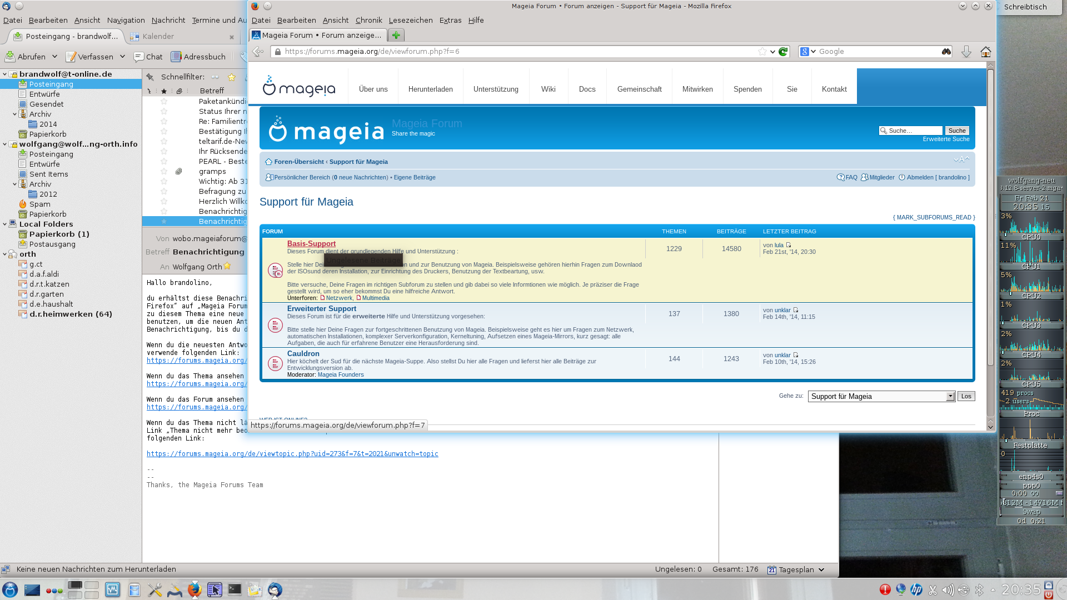1067x600 pixels.
Task: Toggle the starred quick filter in Schnellfilter bar
Action: click(232, 77)
